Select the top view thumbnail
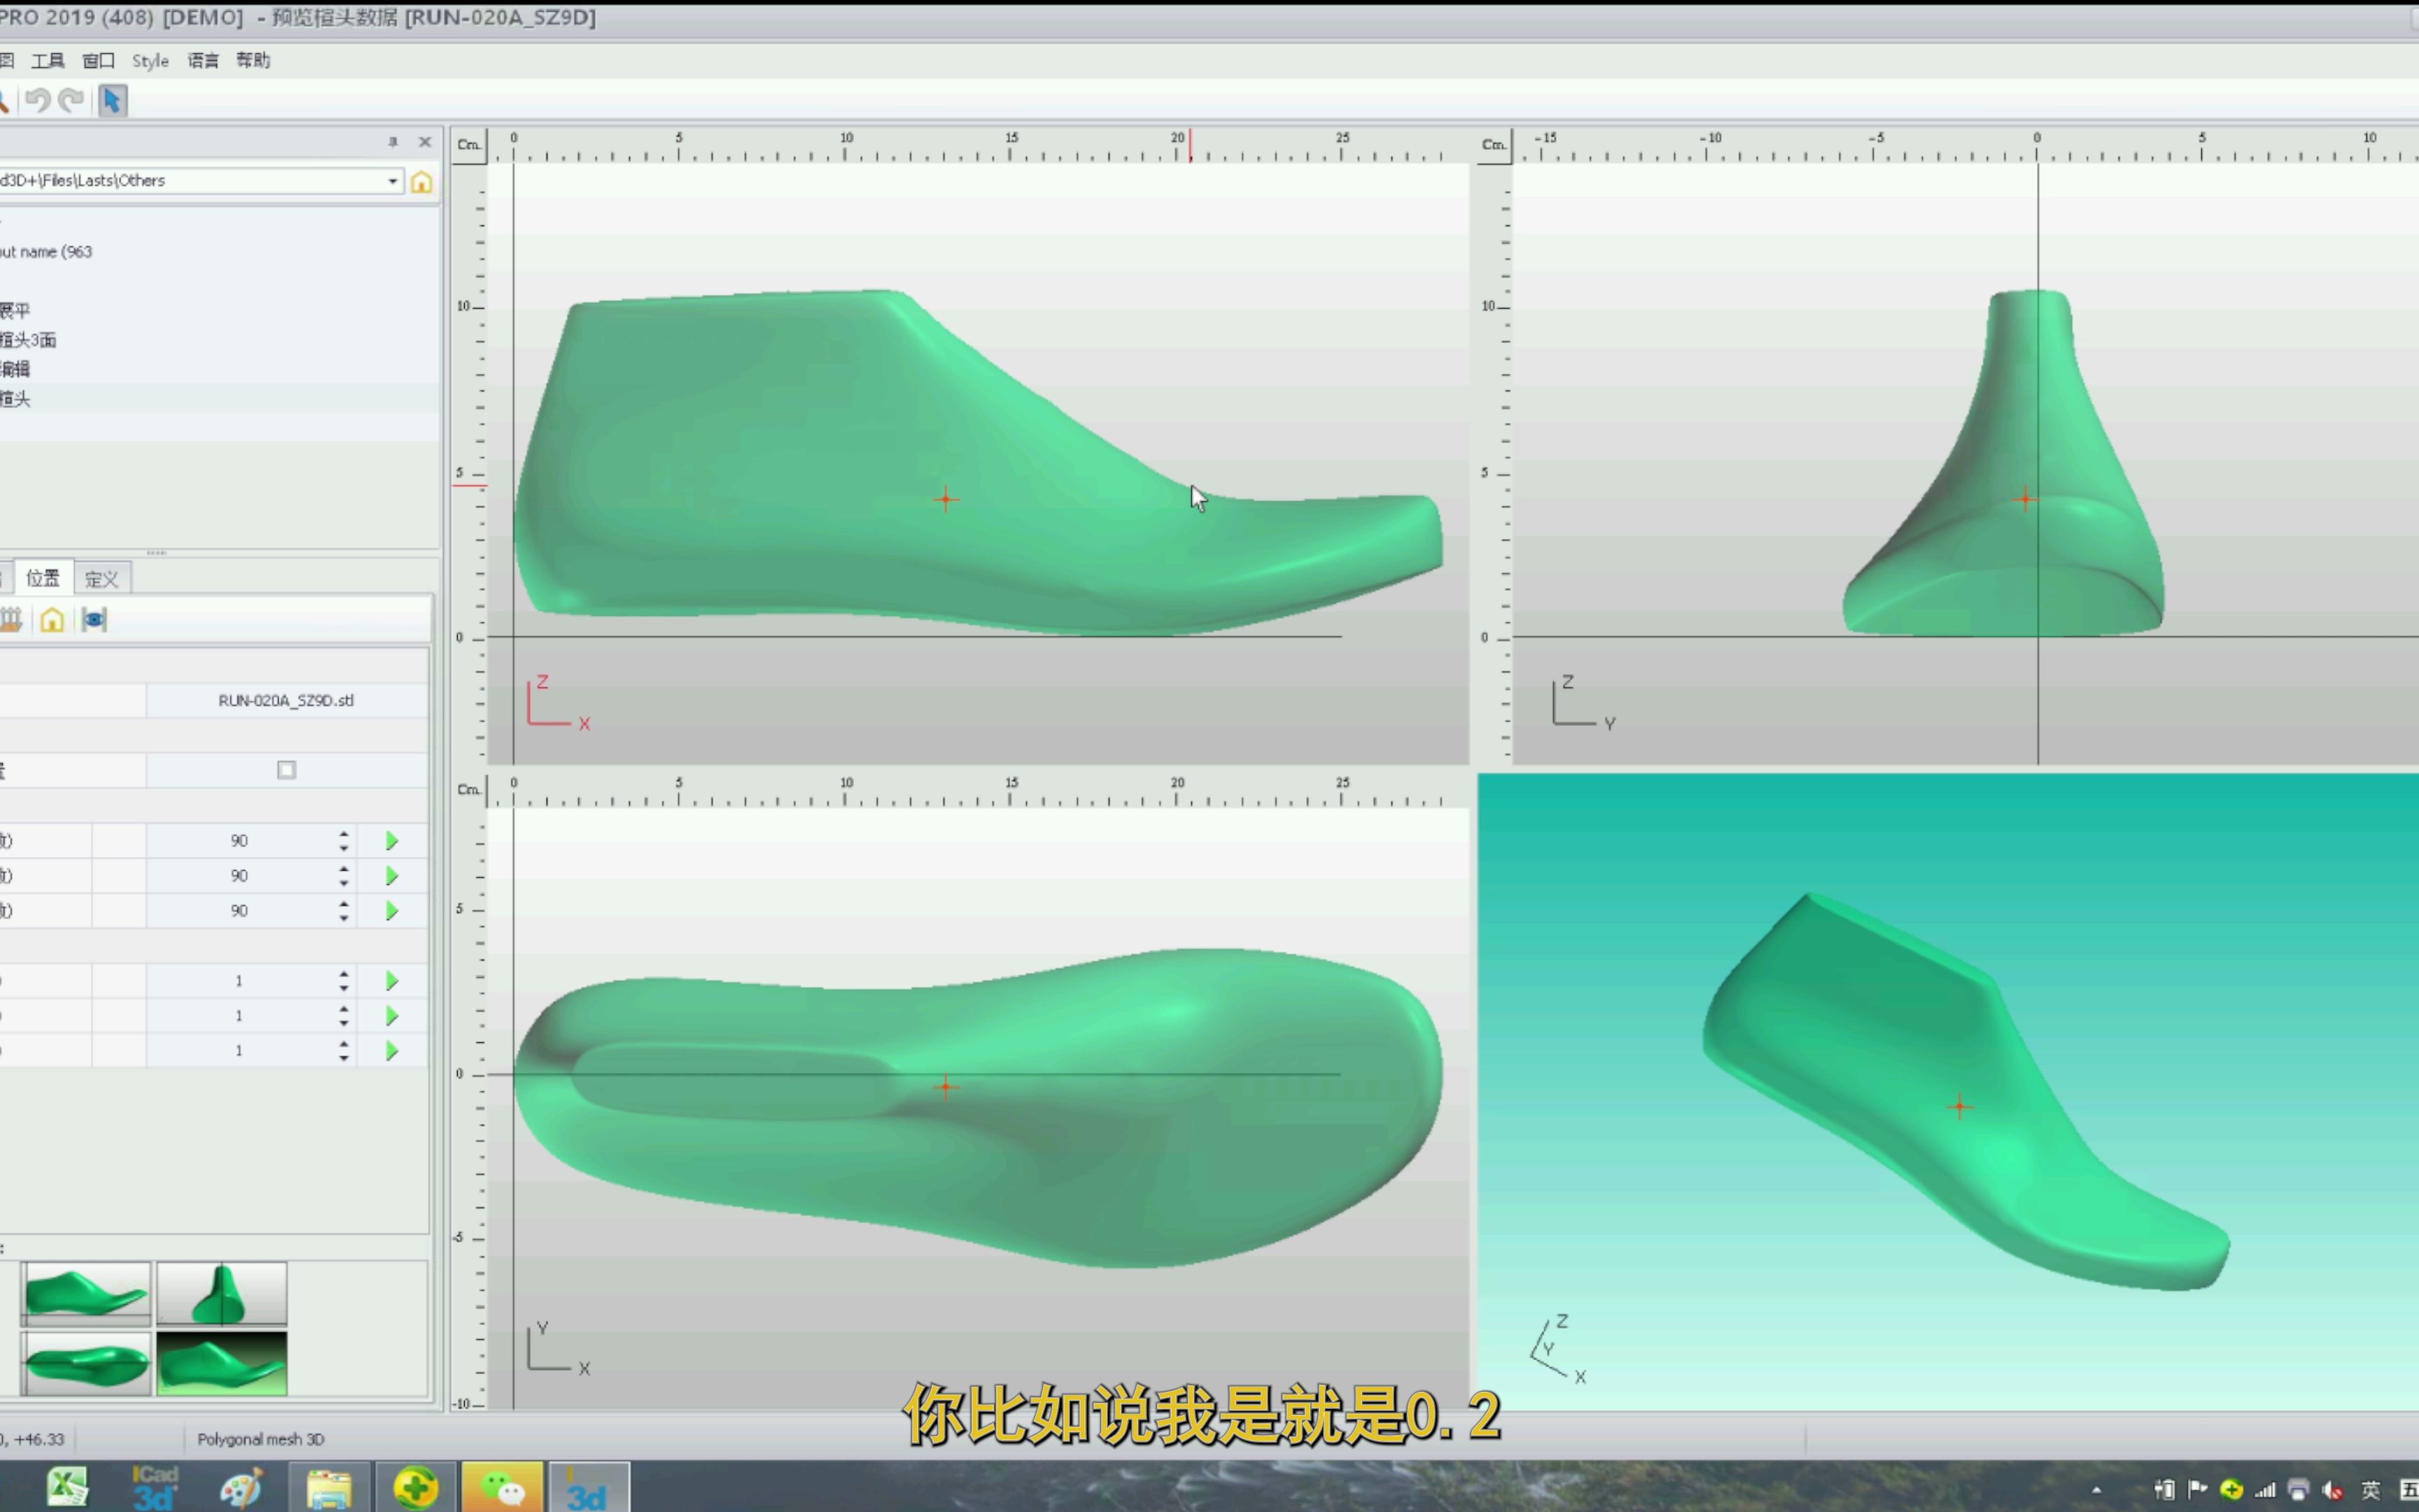Image resolution: width=2419 pixels, height=1512 pixels. click(x=86, y=1363)
